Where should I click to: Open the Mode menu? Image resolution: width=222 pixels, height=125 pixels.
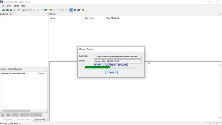16,6
